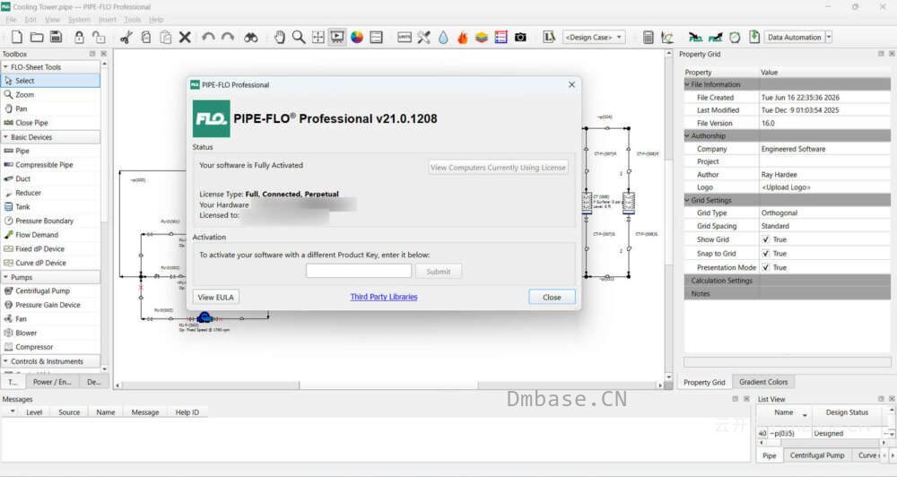Screen dimensions: 897x477
Task: Open the Design Case lineup dropdown
Action: pos(594,37)
